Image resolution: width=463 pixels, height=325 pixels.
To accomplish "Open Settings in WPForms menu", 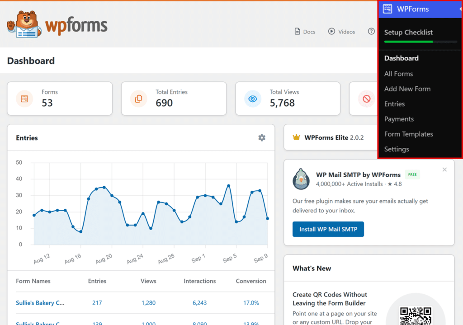I will (x=396, y=149).
